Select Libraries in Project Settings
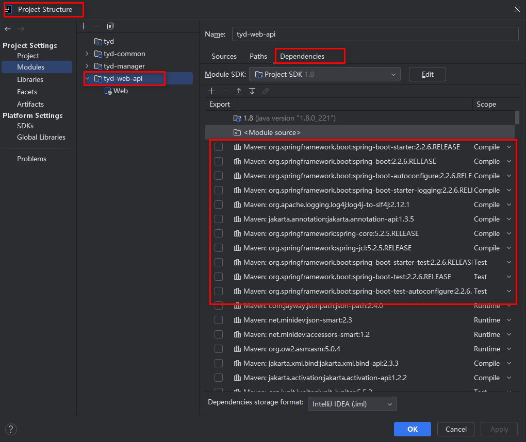 click(30, 79)
